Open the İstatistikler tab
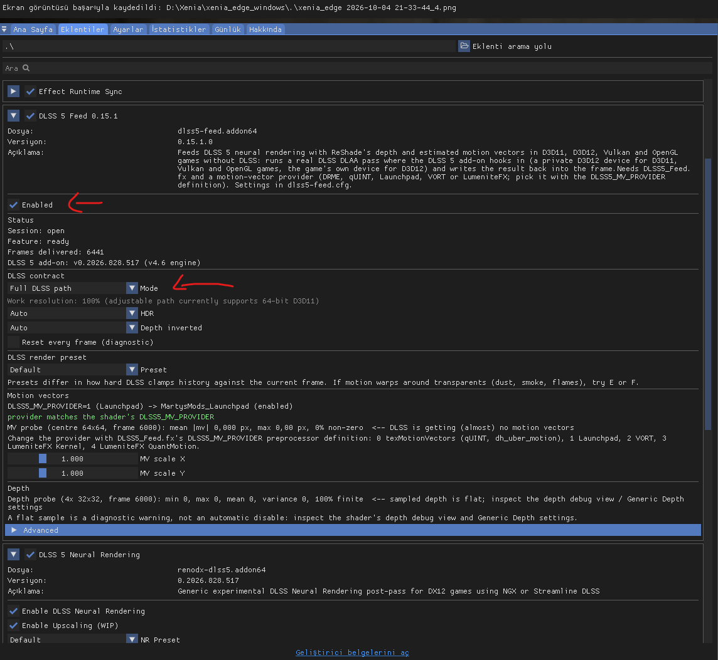 179,29
